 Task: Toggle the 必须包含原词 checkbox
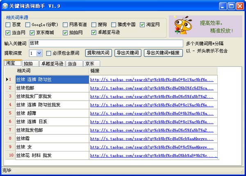[49, 53]
